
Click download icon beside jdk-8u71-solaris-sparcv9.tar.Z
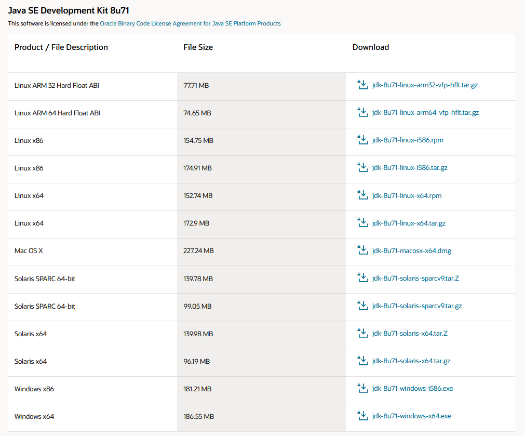(362, 278)
